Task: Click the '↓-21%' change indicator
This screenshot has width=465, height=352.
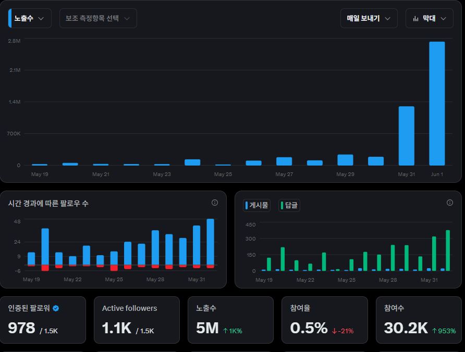Action: tap(343, 331)
